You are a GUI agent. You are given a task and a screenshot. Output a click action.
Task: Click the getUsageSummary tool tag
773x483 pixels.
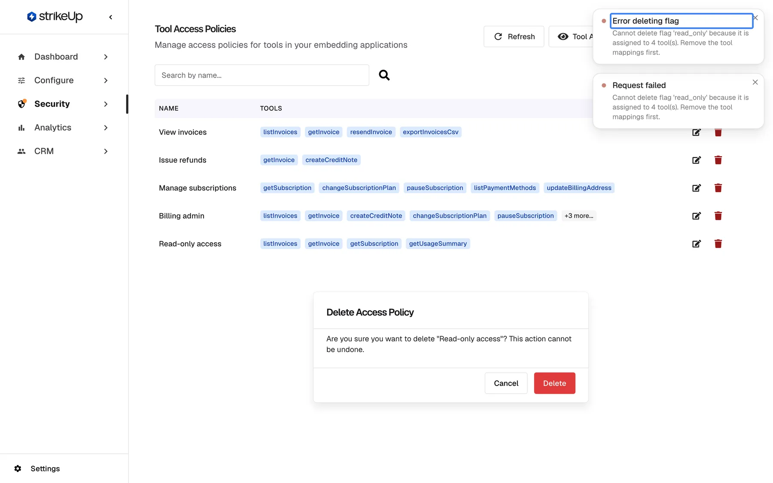coord(438,244)
